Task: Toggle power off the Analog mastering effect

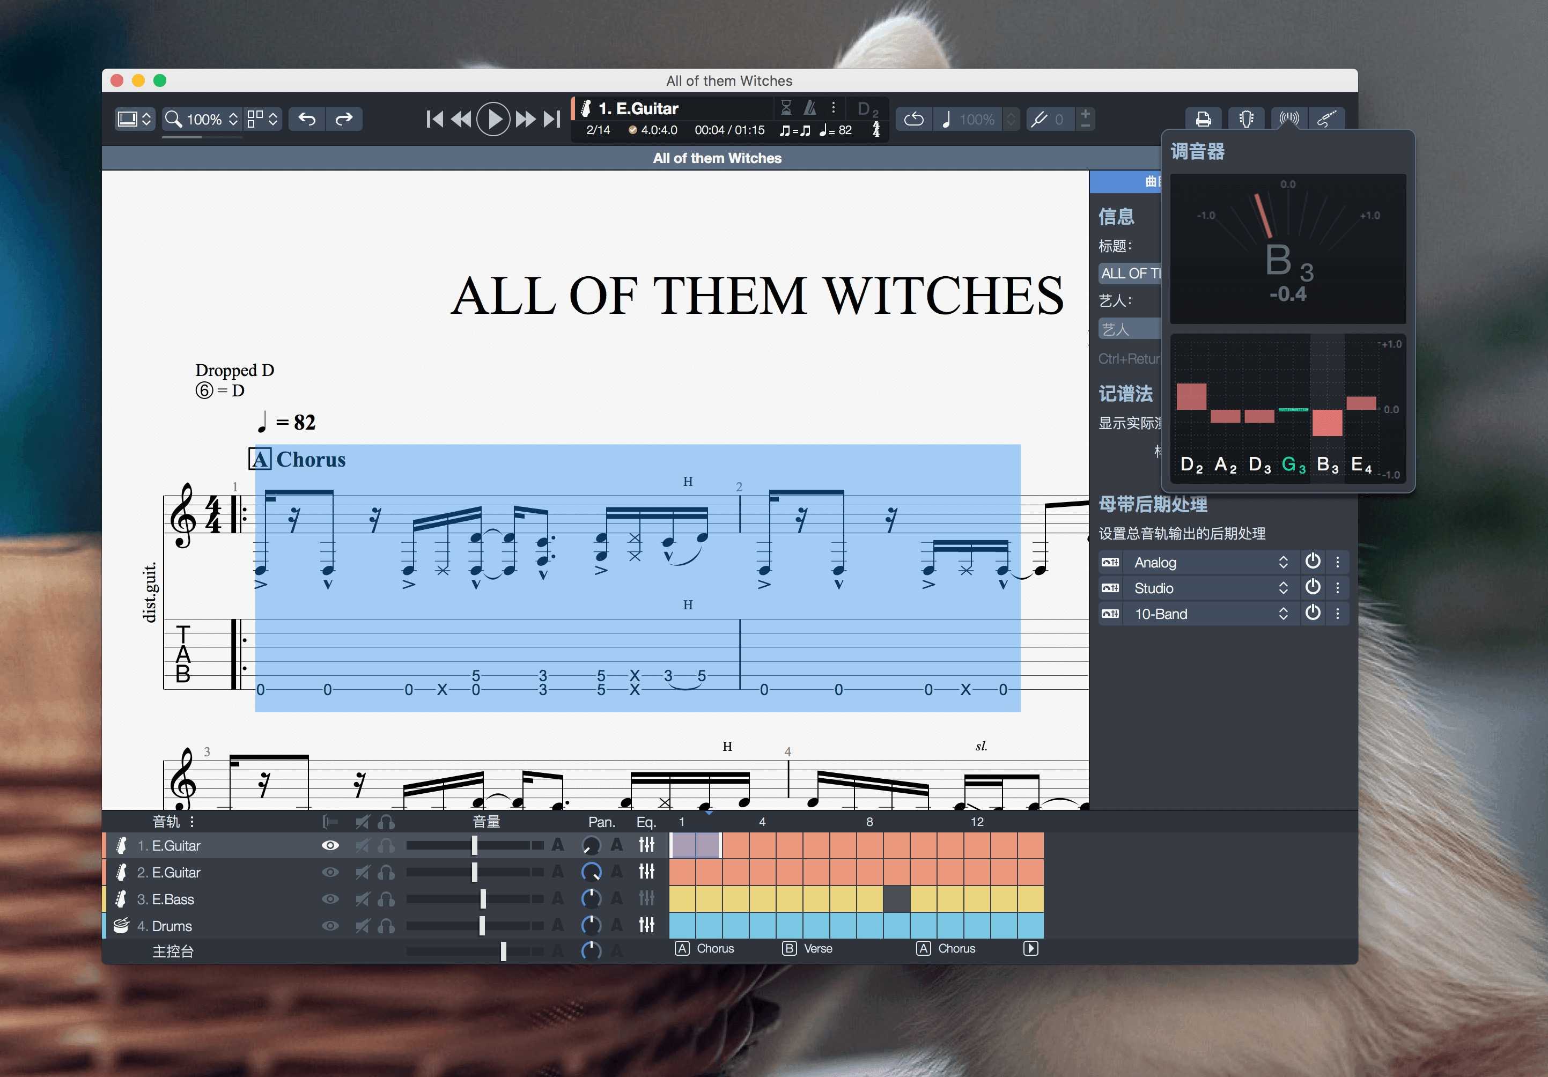Action: click(1313, 562)
